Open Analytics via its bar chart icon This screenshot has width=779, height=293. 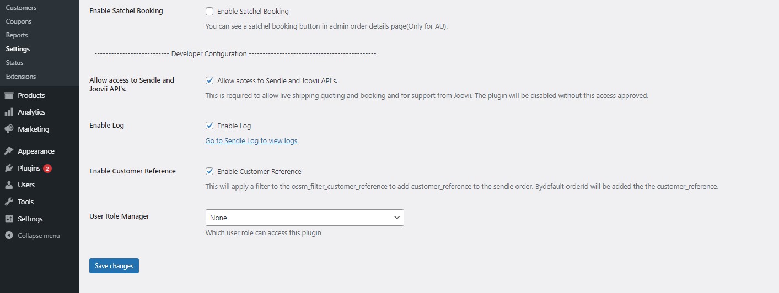pos(9,112)
